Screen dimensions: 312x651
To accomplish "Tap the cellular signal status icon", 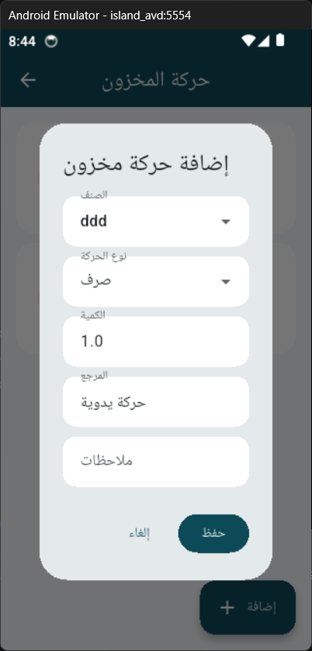I will [263, 40].
